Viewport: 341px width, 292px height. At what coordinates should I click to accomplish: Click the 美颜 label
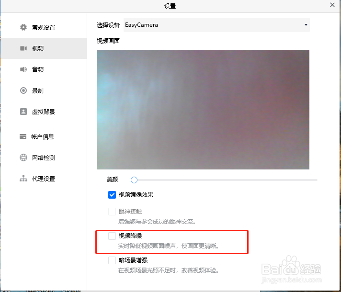[x=113, y=180]
